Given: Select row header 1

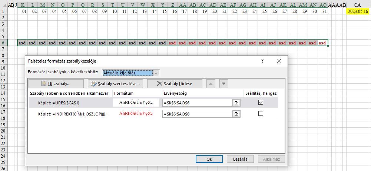Looking at the screenshot, I should pos(3,11).
